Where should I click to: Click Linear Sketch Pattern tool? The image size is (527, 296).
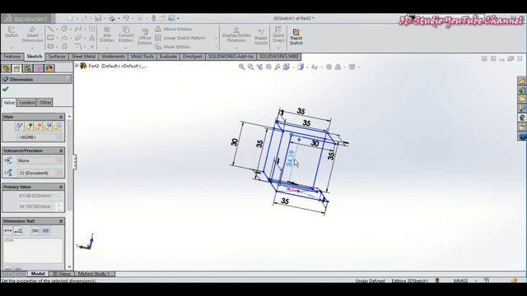coord(180,38)
